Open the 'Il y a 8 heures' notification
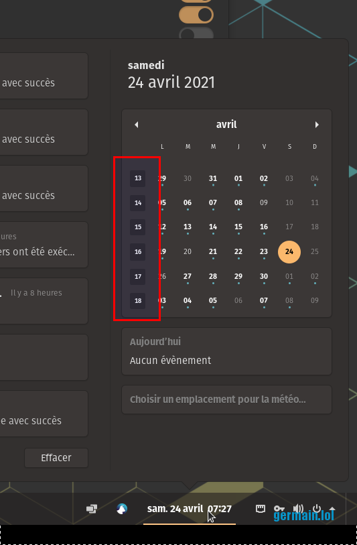This screenshot has height=545, width=357. click(x=44, y=301)
